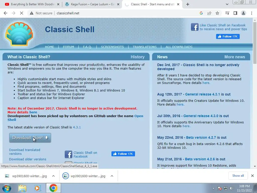Viewport: 257px width, 193px height.
Task: Click the Facebook icon beside Classic Shell on Facebook
Action: [68, 155]
